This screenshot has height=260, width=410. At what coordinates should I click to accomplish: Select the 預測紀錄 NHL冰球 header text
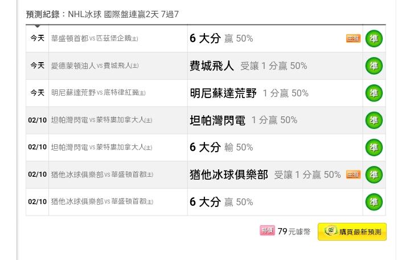102,14
